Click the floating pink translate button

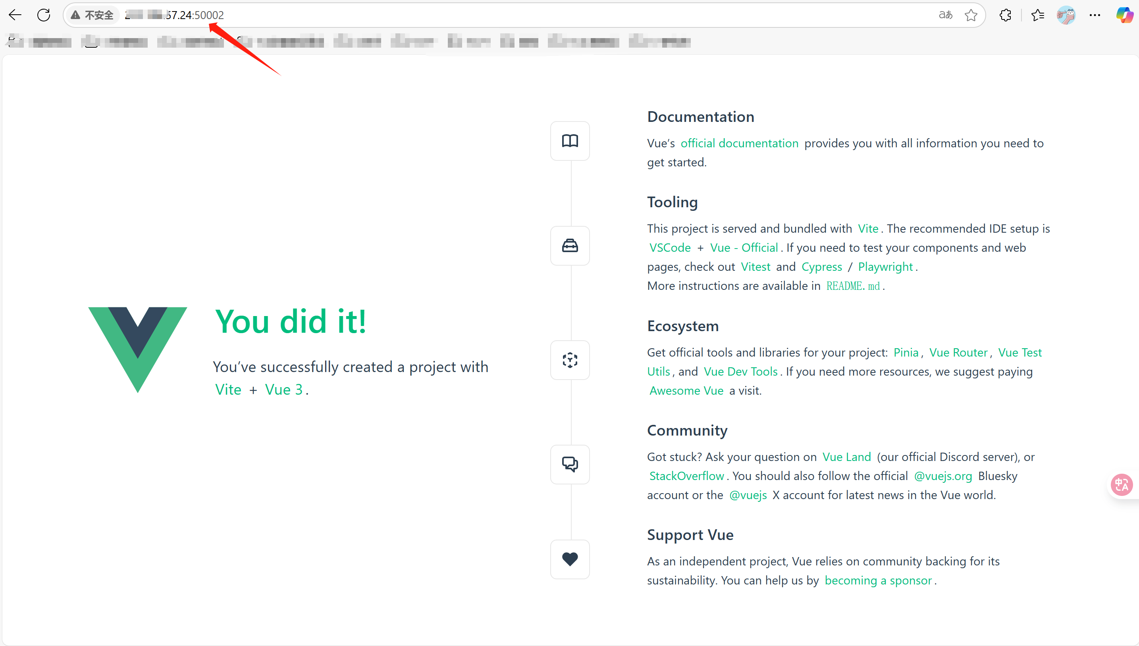(x=1121, y=484)
